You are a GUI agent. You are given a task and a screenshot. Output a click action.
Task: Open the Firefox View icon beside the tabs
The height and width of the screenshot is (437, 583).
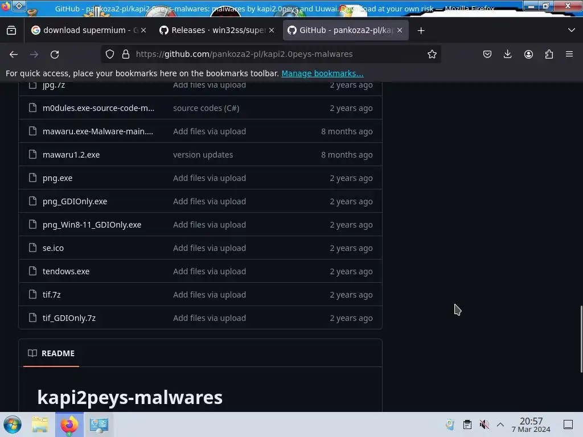click(x=11, y=31)
